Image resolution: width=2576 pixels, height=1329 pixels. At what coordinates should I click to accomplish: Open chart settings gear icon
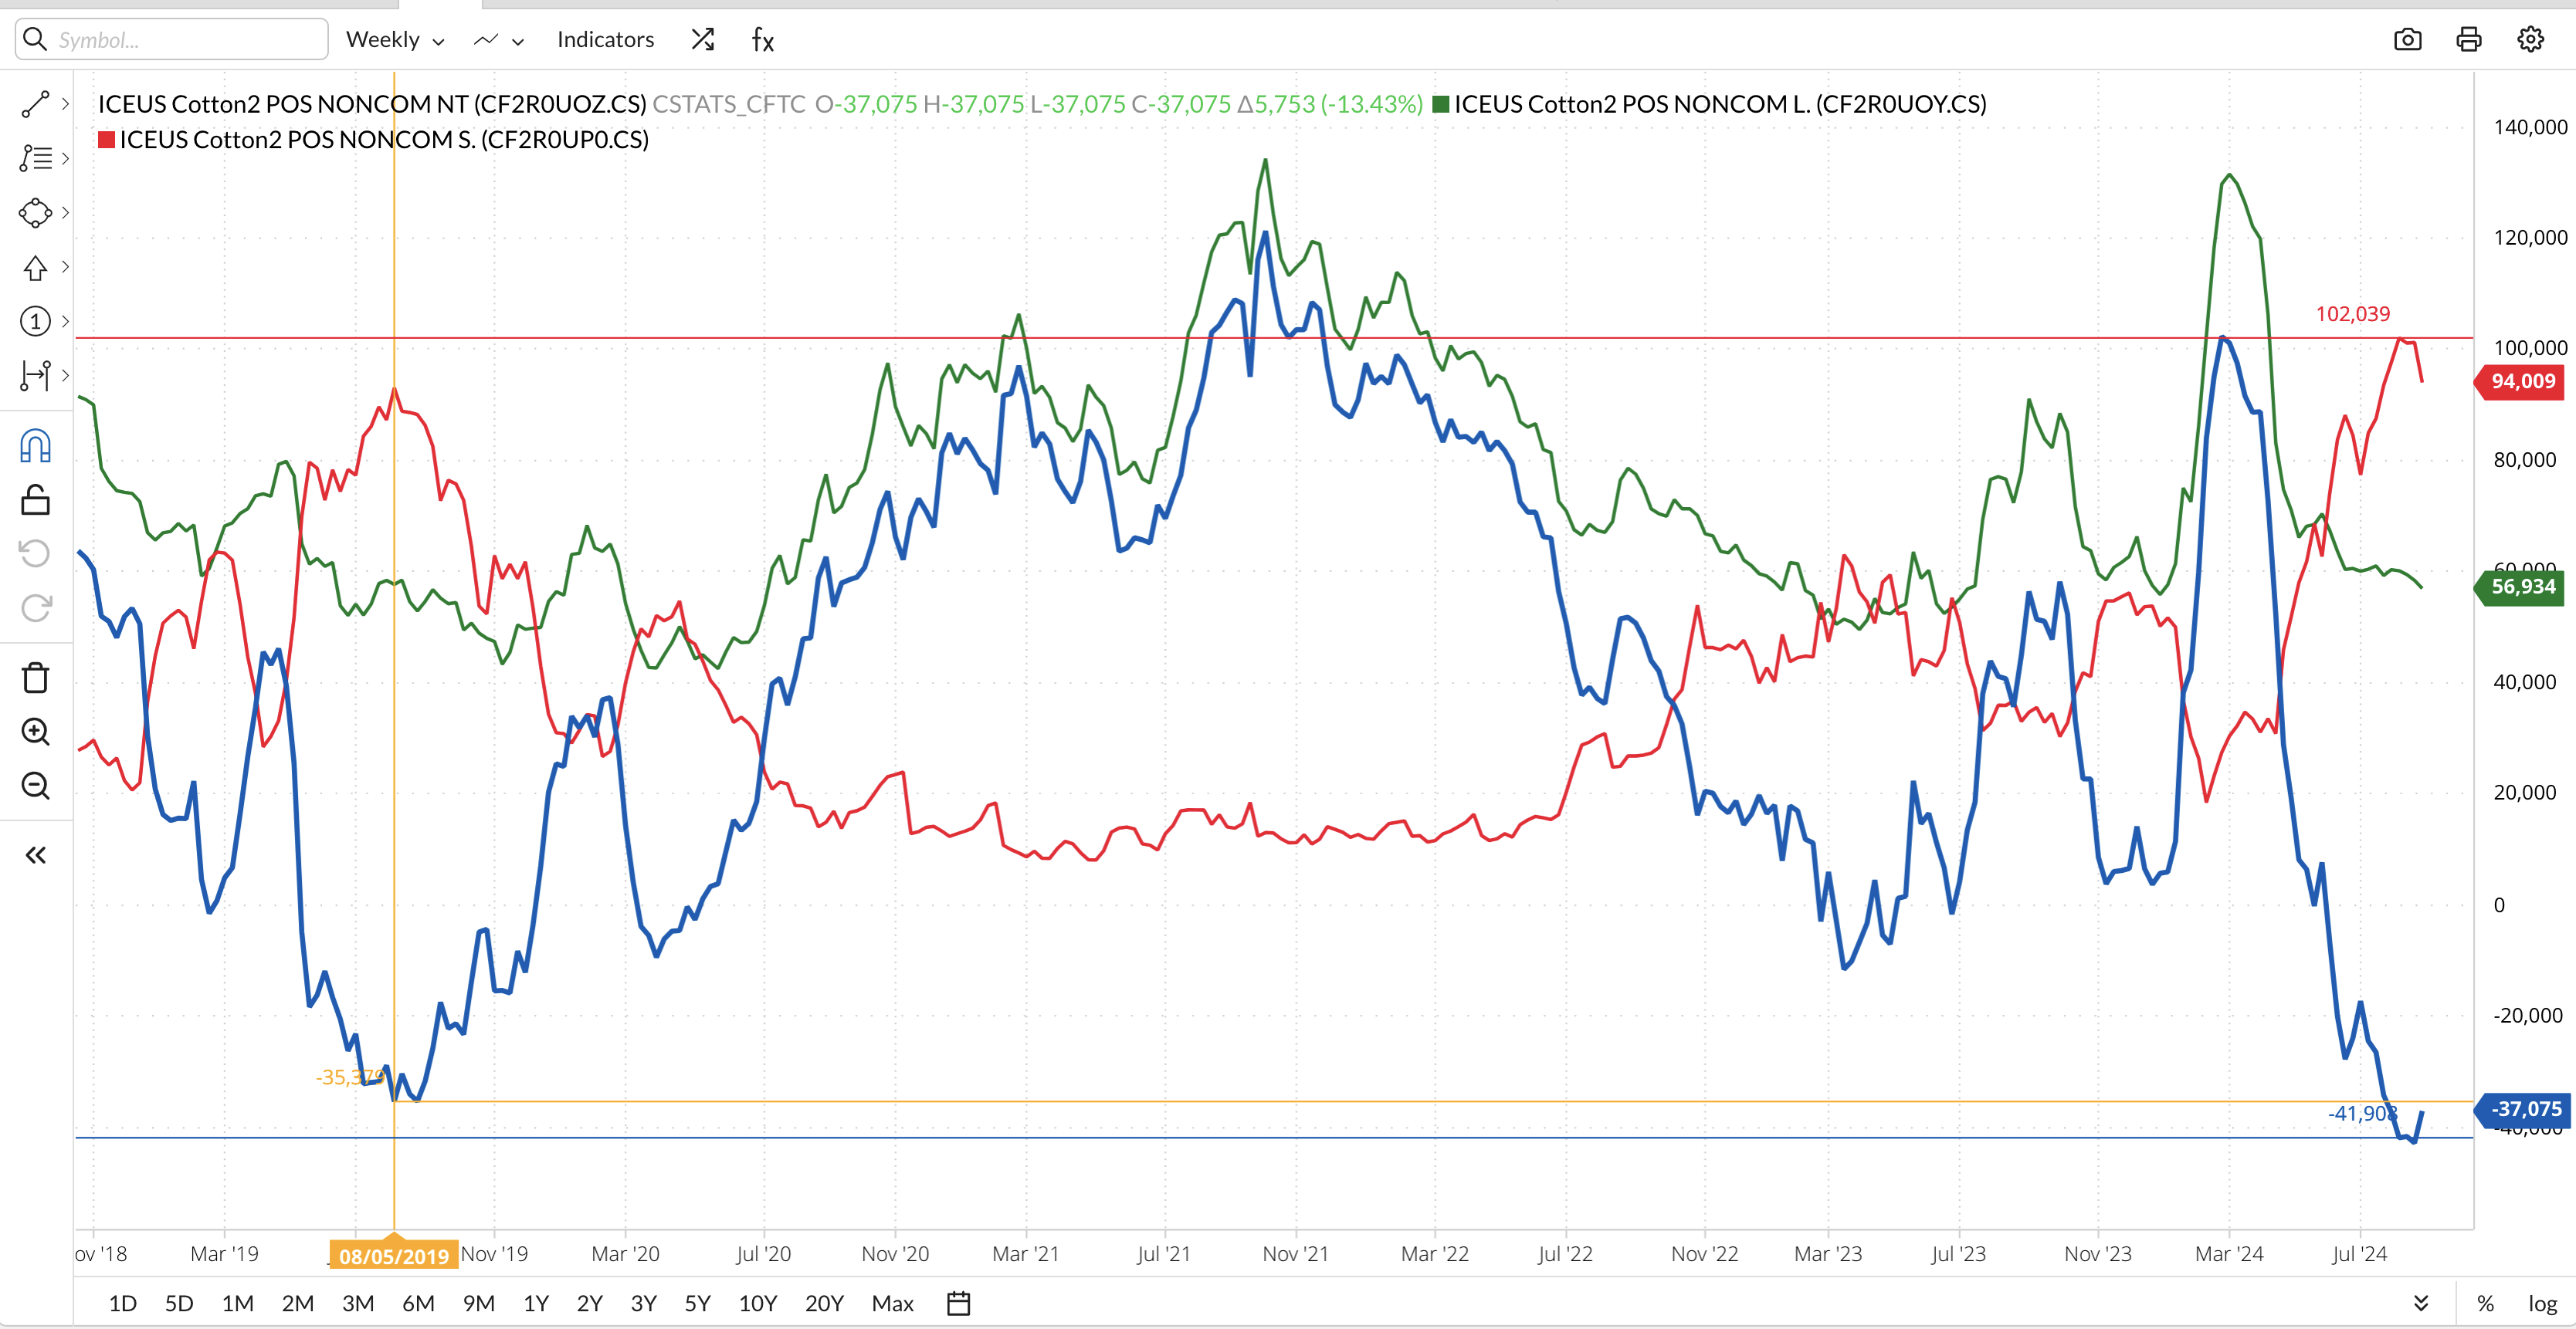2530,40
